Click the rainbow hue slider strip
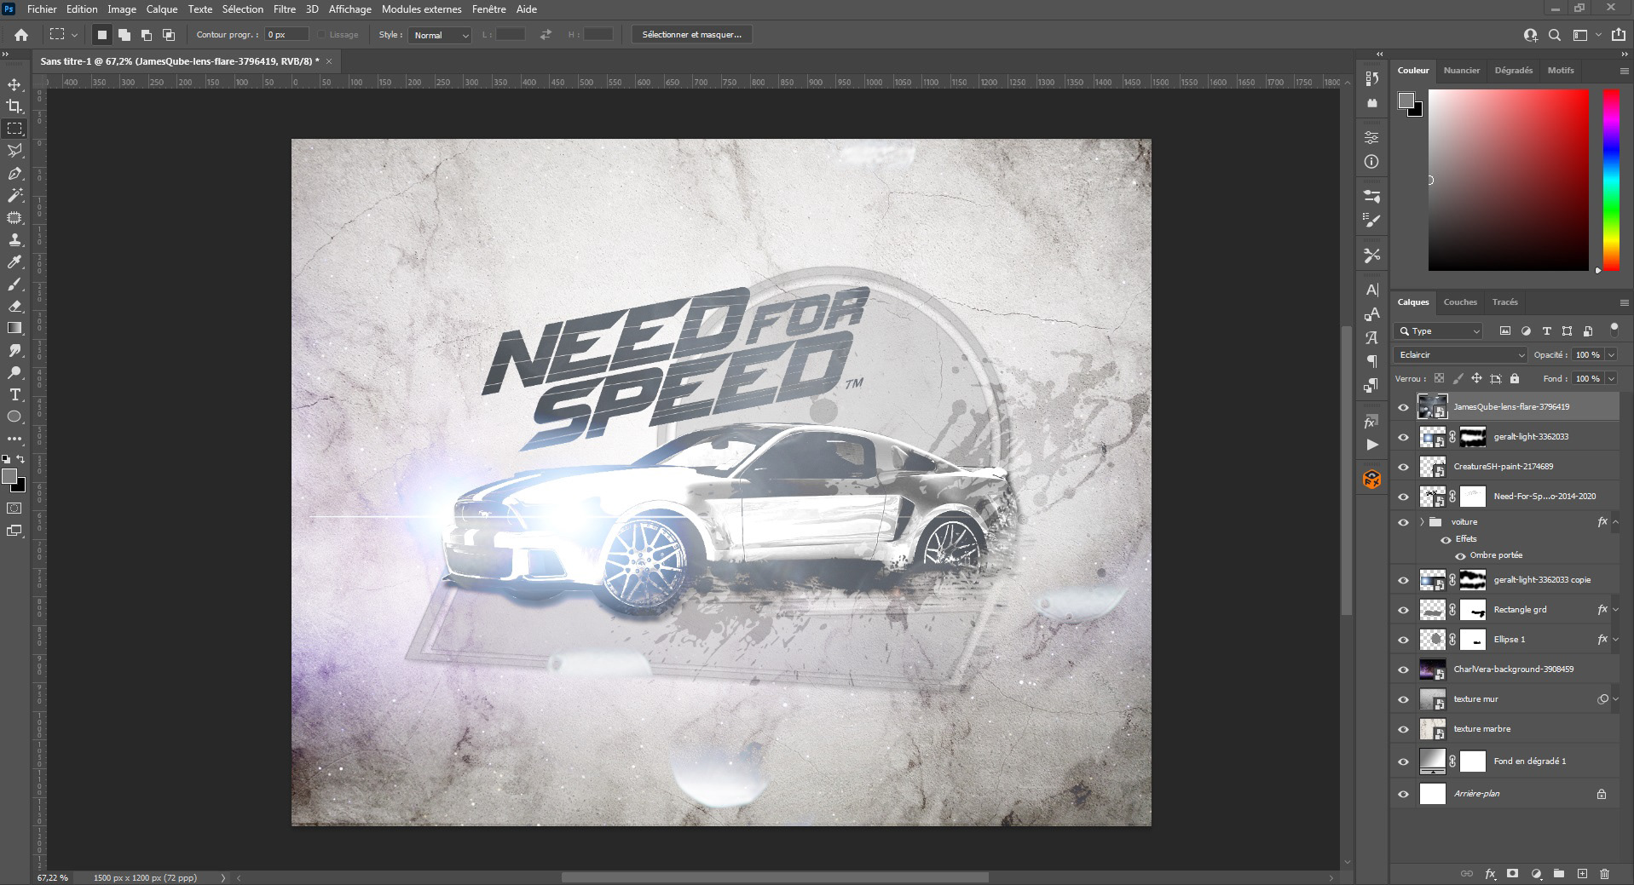This screenshot has width=1634, height=885. click(x=1611, y=180)
